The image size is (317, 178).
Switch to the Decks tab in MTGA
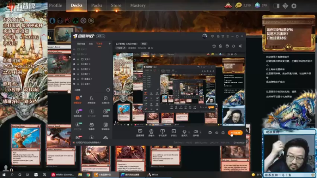point(76,6)
